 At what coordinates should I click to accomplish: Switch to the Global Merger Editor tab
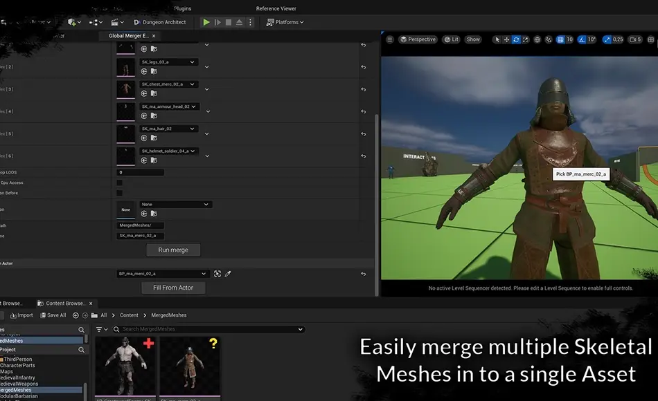(128, 36)
